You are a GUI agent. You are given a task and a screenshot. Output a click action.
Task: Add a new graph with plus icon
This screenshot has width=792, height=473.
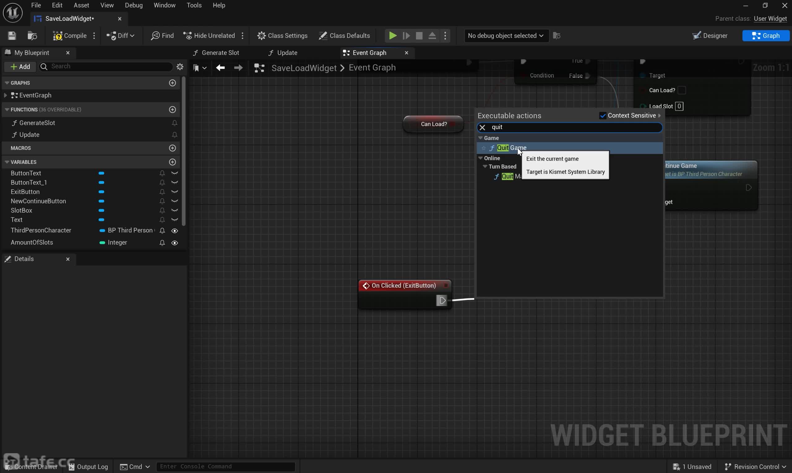pos(173,83)
